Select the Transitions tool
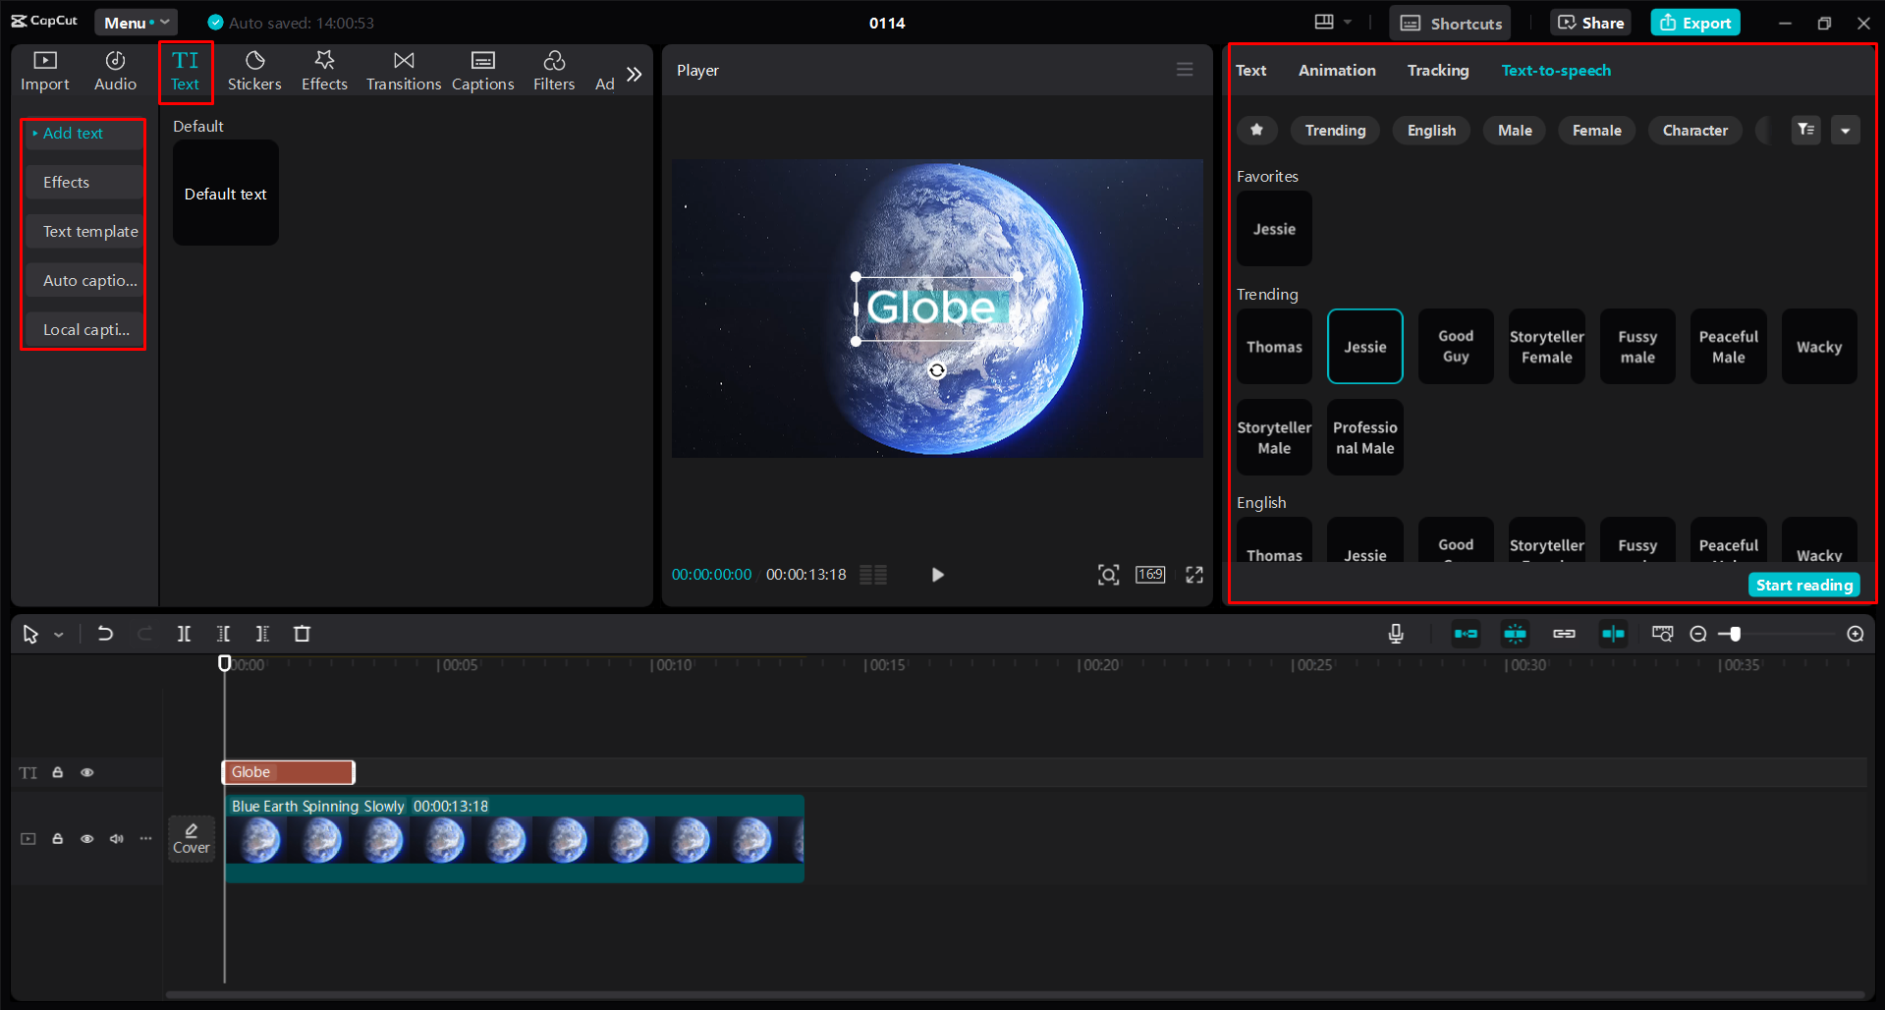The width and height of the screenshot is (1885, 1010). [x=403, y=70]
